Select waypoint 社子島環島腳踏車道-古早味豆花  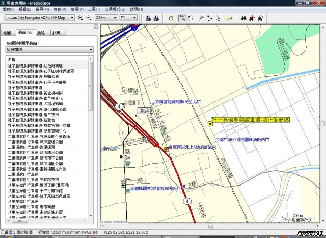[47, 98]
